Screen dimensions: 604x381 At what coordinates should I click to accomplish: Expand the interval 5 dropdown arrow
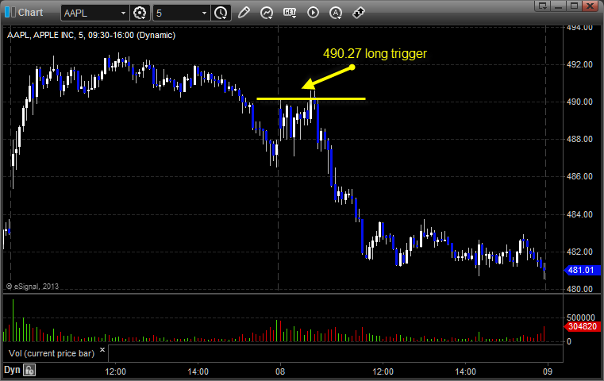[205, 13]
